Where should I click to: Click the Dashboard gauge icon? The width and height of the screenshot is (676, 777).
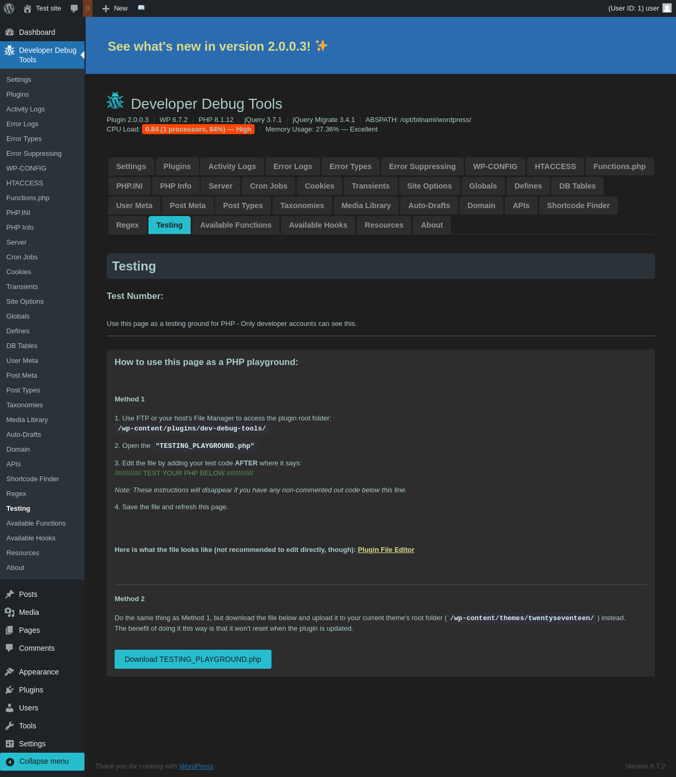(10, 32)
